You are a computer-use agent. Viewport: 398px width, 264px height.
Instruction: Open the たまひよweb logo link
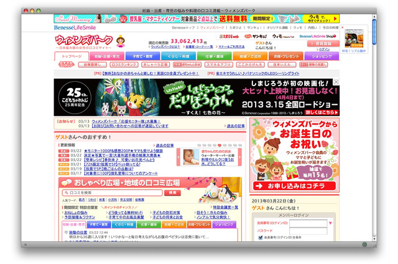click(x=229, y=37)
